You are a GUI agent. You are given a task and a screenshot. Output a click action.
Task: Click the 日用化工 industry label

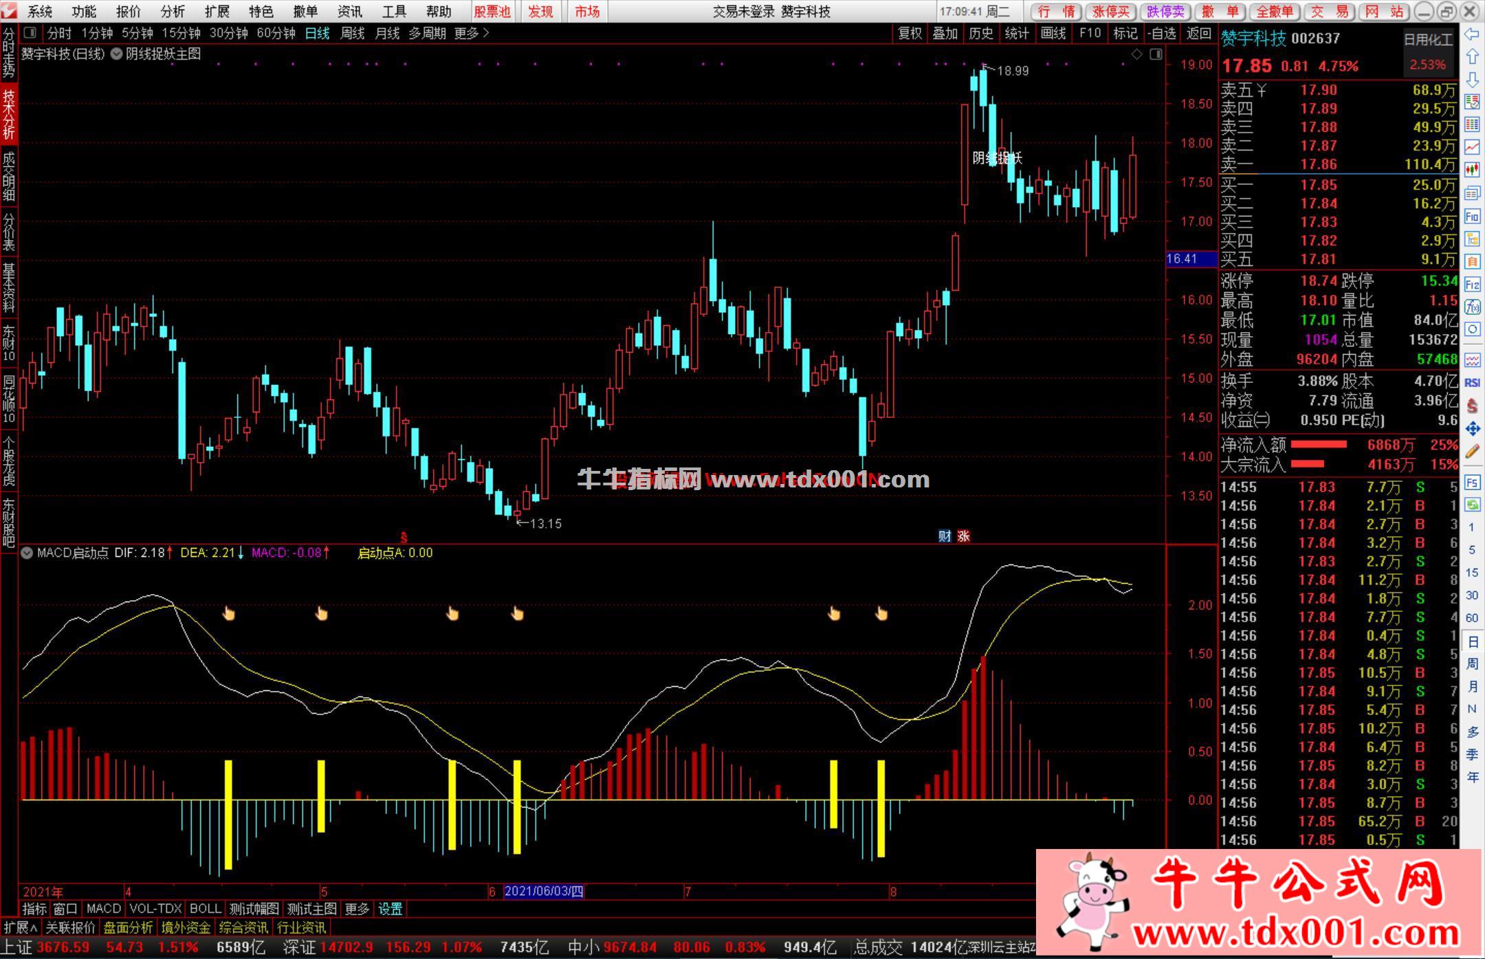(x=1428, y=40)
